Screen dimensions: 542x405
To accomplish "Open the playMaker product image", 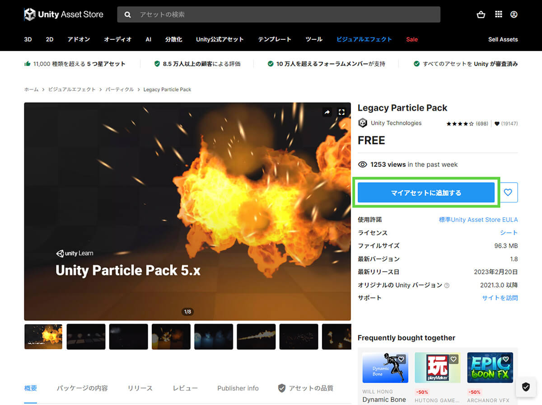I will [438, 368].
